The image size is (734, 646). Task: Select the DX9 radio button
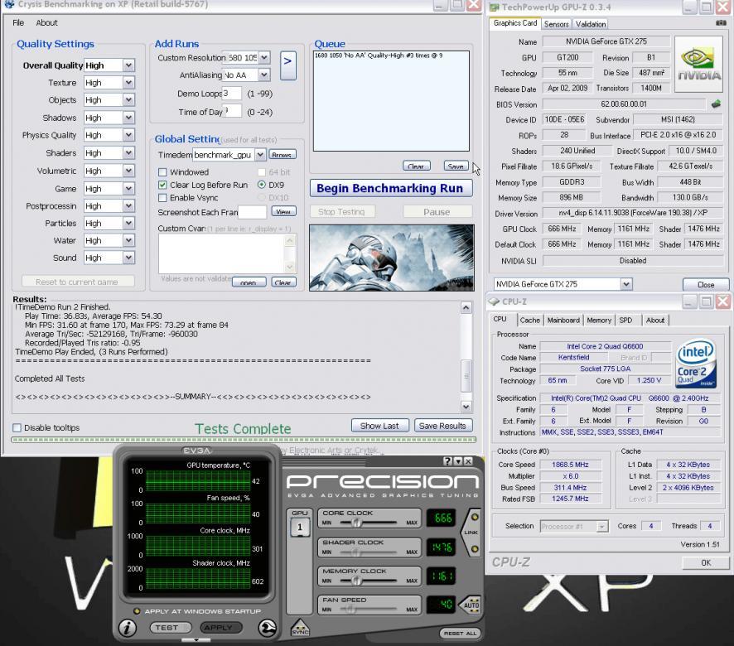click(262, 185)
